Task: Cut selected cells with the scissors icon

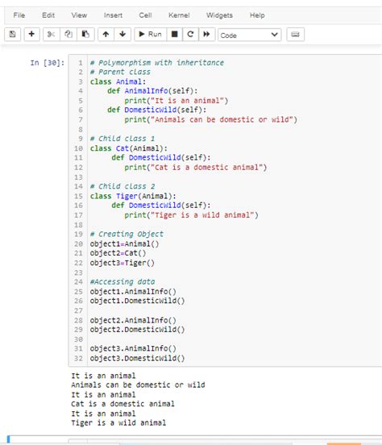Action: 51,35
